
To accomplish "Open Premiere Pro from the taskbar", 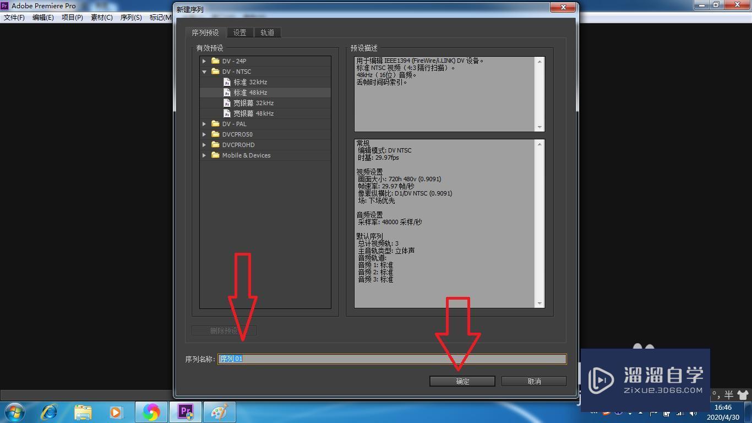I will (185, 411).
